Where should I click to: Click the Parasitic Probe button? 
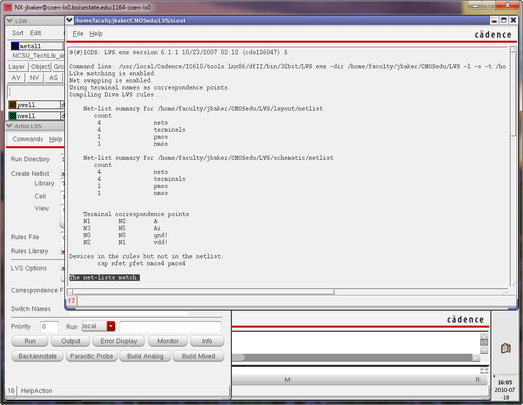coord(92,356)
